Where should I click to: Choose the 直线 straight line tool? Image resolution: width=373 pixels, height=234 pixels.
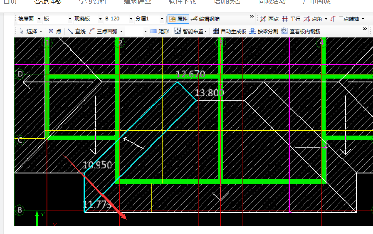pos(77,31)
